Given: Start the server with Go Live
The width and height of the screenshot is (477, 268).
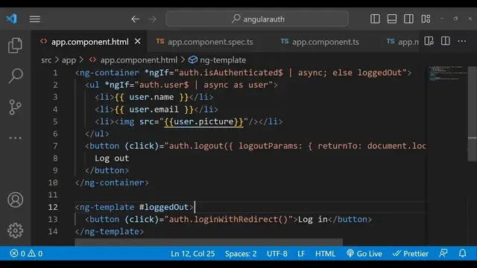Looking at the screenshot, I should click(x=364, y=253).
